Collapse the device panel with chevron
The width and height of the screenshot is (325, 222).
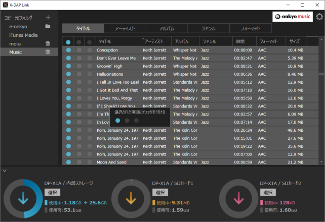click(4, 171)
